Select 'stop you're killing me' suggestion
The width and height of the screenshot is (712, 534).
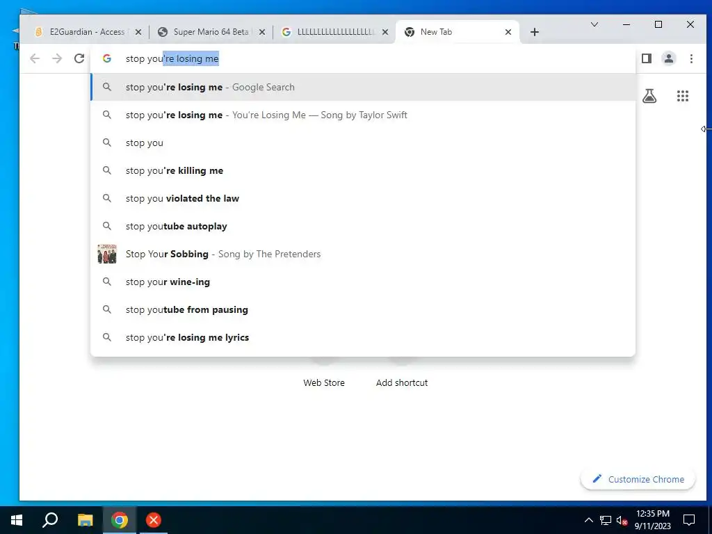(363, 170)
